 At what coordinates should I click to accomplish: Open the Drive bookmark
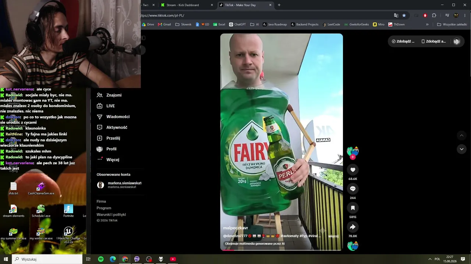point(148,25)
